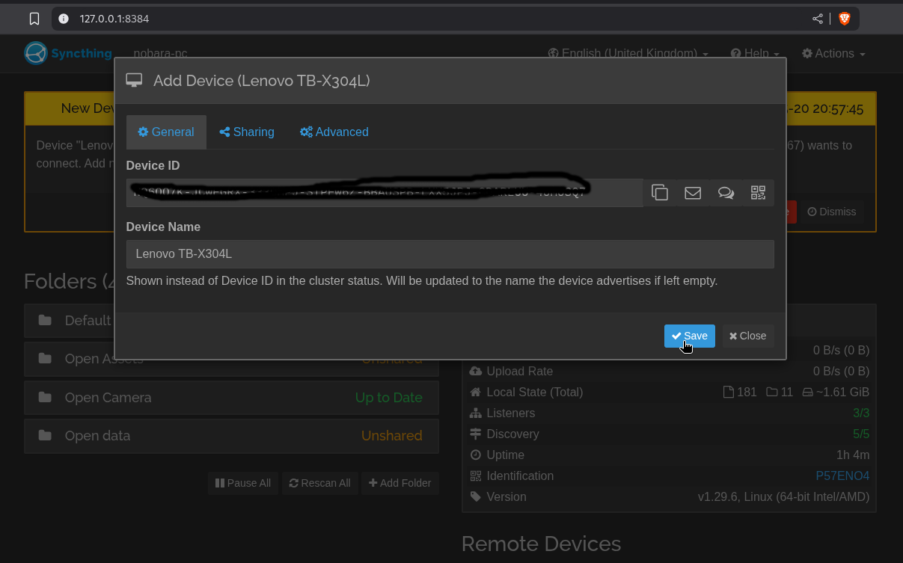Click the Up to Date status text
Image resolution: width=903 pixels, height=563 pixels.
(389, 398)
